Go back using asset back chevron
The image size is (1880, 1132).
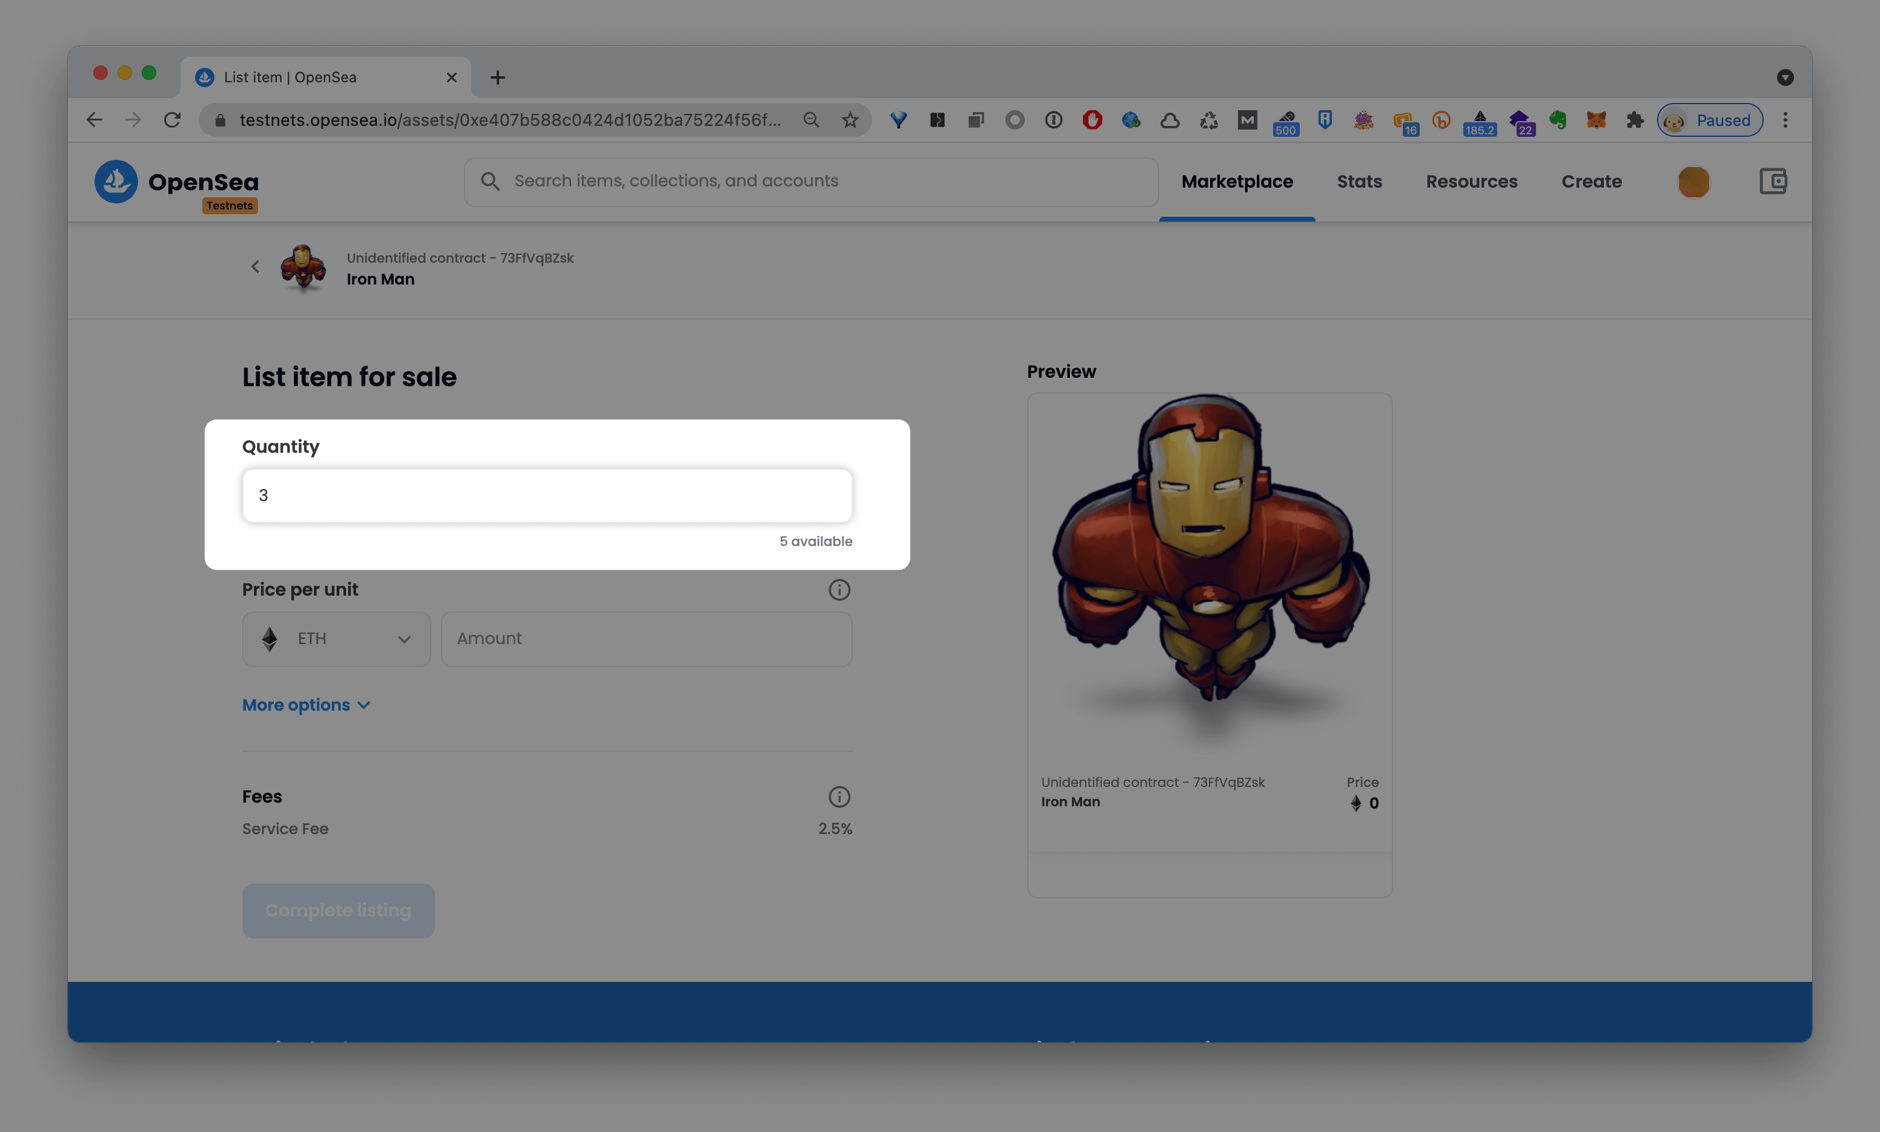click(256, 267)
